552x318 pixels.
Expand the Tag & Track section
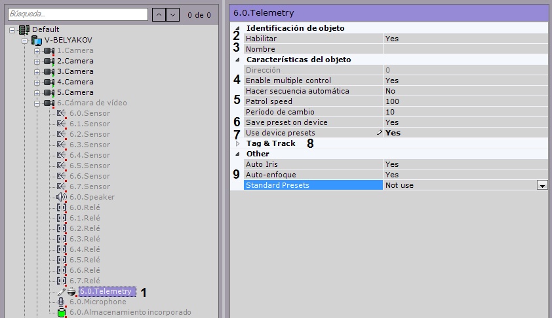coord(237,143)
